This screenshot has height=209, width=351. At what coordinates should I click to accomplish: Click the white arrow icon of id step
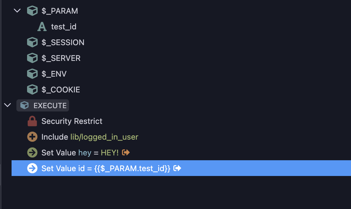click(32, 168)
